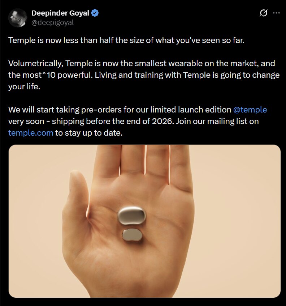Visit the Deepinder Goyal display name
This screenshot has height=306, width=286.
60,13
